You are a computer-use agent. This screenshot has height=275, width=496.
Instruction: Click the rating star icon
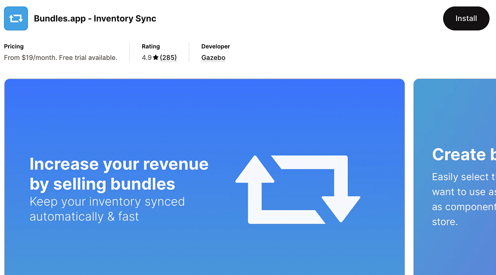(x=156, y=57)
